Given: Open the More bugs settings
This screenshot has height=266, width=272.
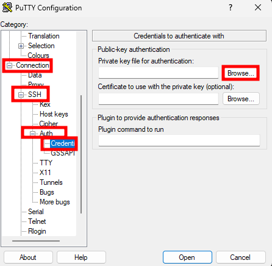Looking at the screenshot, I should coord(55,202).
